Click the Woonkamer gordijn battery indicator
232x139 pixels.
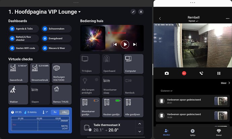tap(96, 101)
